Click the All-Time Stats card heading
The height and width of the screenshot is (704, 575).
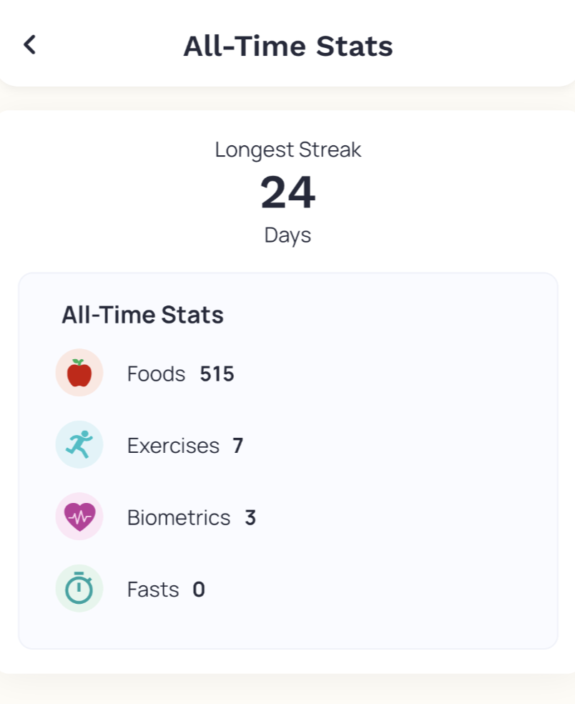(142, 315)
